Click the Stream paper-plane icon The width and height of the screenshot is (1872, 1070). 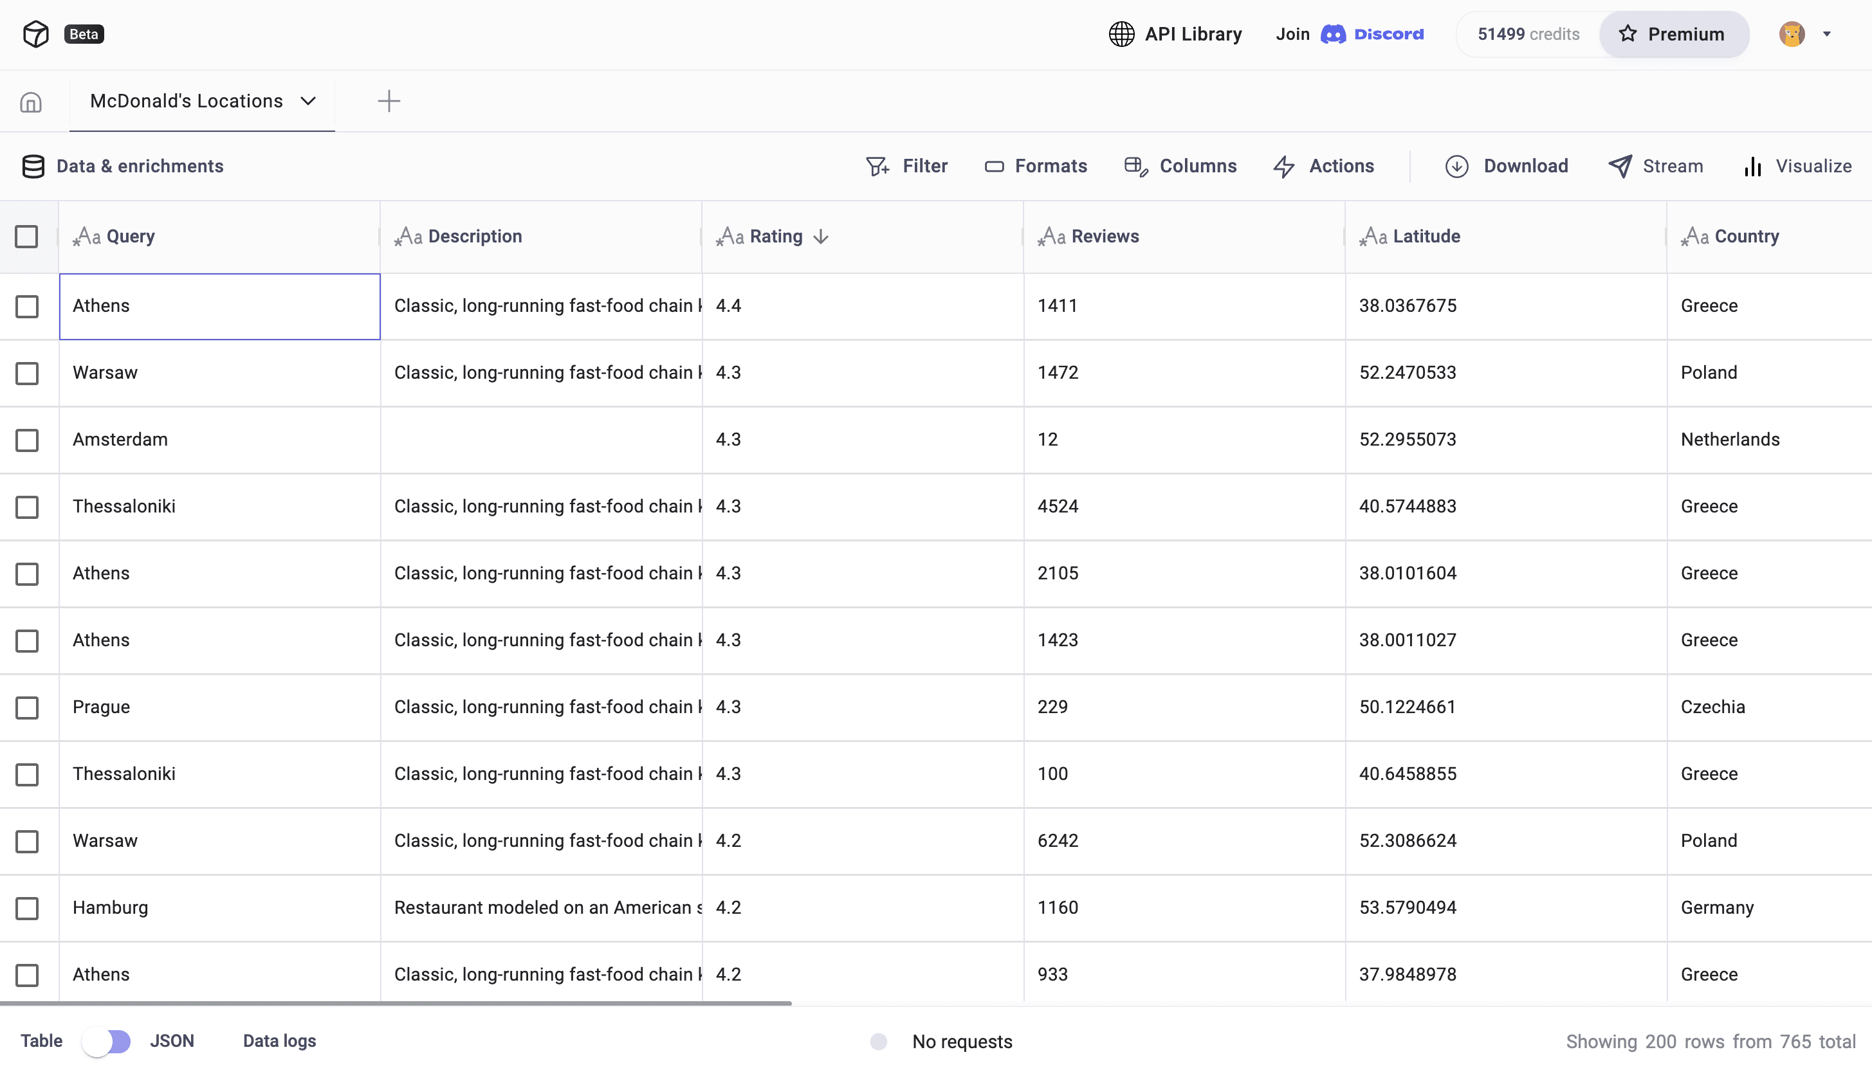pyautogui.click(x=1620, y=166)
